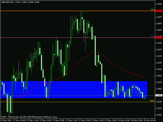Click the 1.5965 price scale label
The width and height of the screenshot is (163, 122).
[x=159, y=89]
